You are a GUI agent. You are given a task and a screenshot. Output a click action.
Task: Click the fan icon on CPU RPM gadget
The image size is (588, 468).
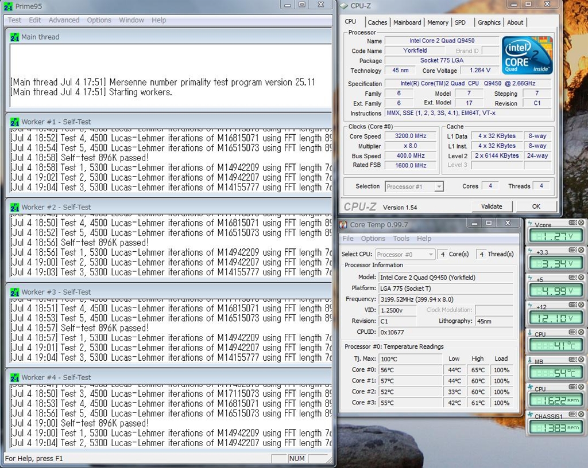(x=530, y=387)
